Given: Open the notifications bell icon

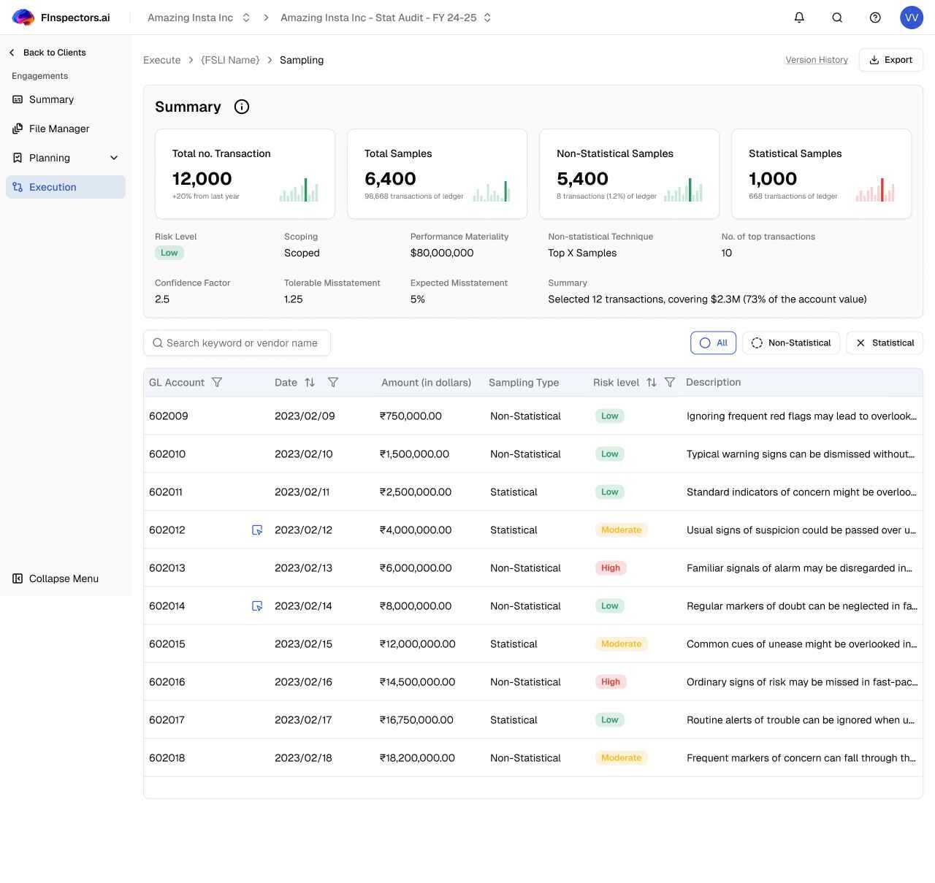Looking at the screenshot, I should coord(799,18).
